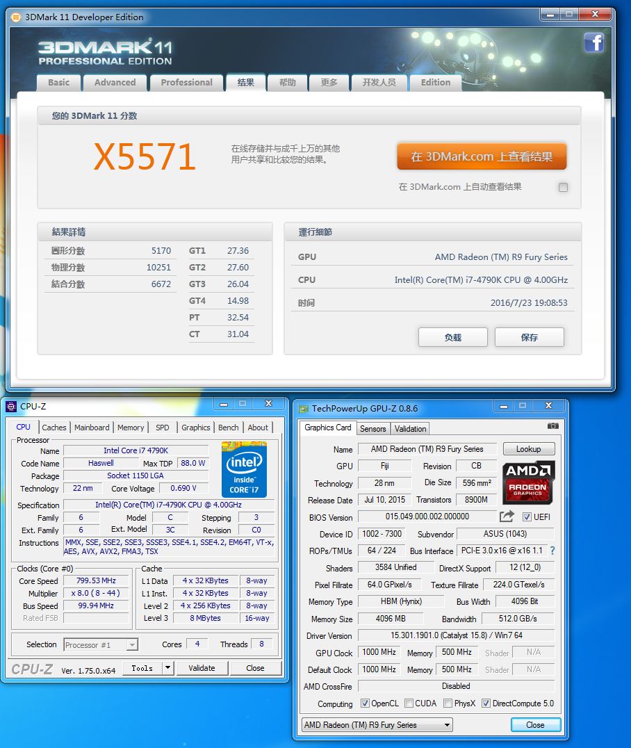631x748 pixels.
Task: Expand the CPU-Z Tools dropdown arrow
Action: tap(167, 668)
